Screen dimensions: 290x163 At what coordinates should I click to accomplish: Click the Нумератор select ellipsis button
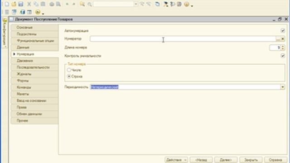pos(278,39)
